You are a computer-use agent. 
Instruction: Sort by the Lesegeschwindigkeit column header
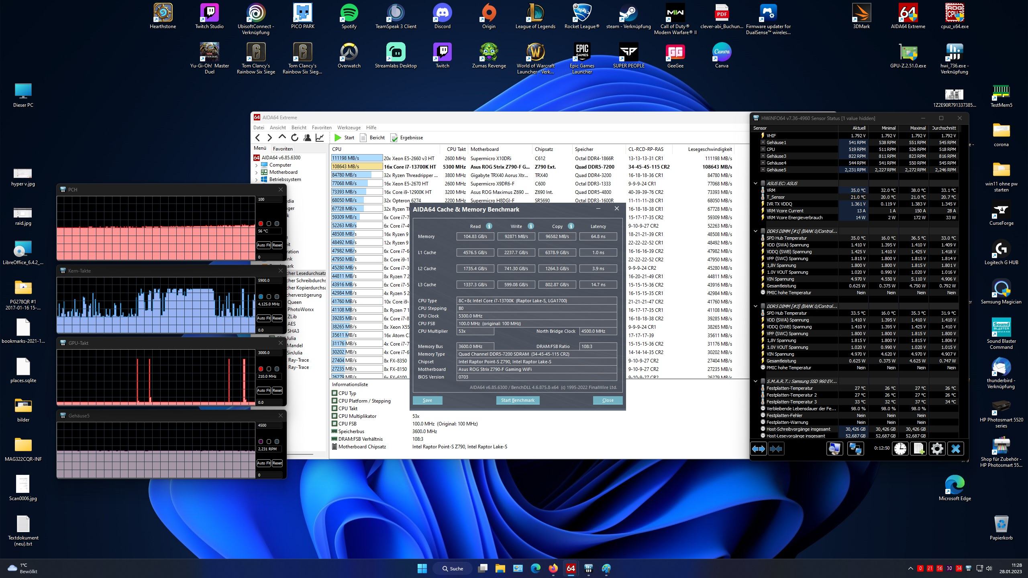pos(710,149)
